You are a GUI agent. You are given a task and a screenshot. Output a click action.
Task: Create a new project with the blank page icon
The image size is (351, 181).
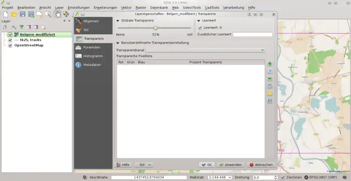(x=6, y=14)
